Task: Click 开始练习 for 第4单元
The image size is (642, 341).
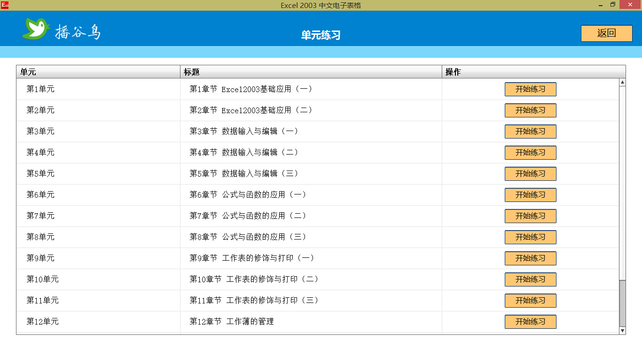Action: click(x=530, y=153)
